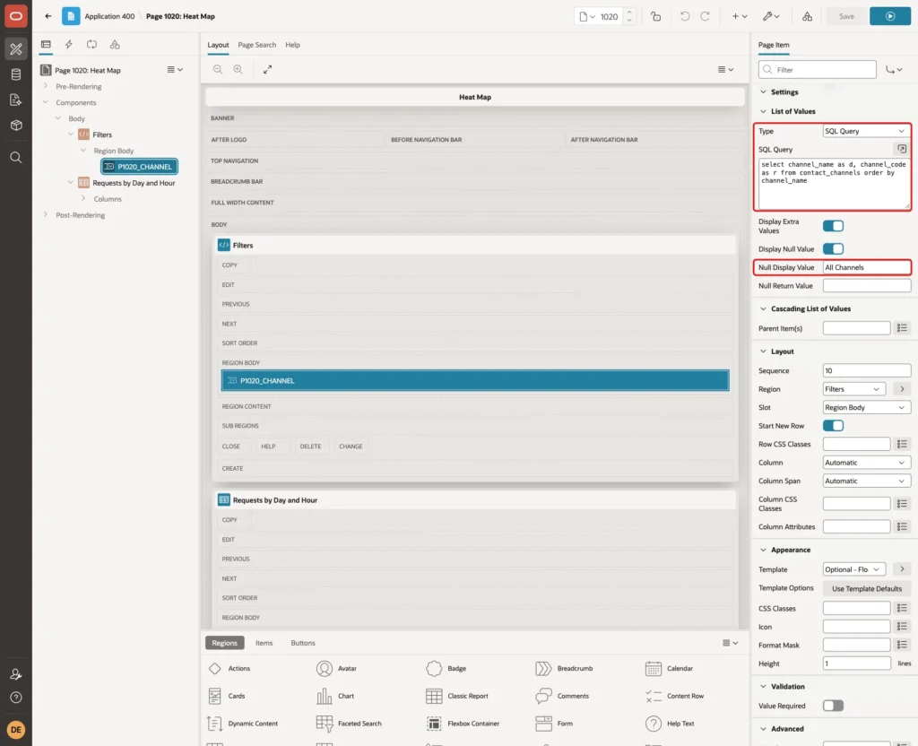Viewport: 918px width, 746px height.
Task: Turn off Start New Row switch
Action: coord(833,426)
